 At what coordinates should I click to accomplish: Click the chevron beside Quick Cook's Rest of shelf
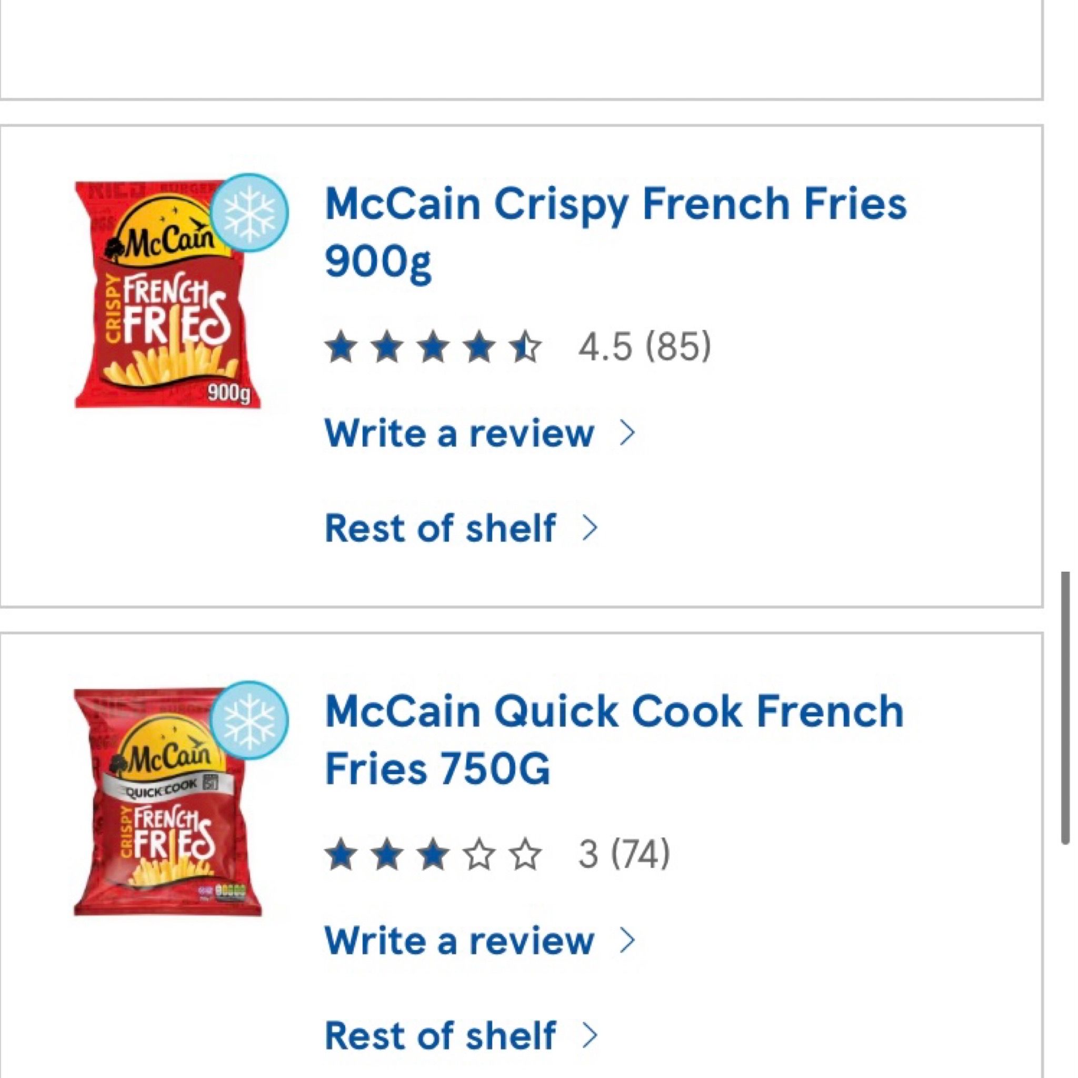pyautogui.click(x=589, y=1035)
